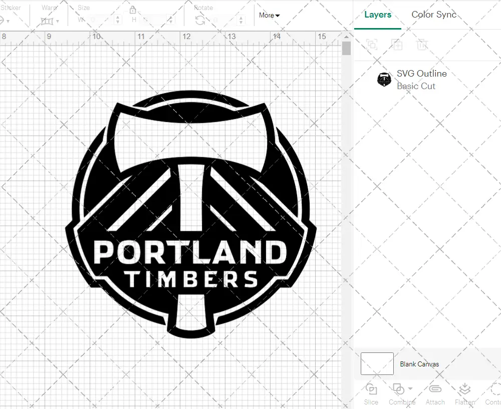Image resolution: width=501 pixels, height=409 pixels.
Task: Open the More dropdown
Action: pyautogui.click(x=269, y=16)
